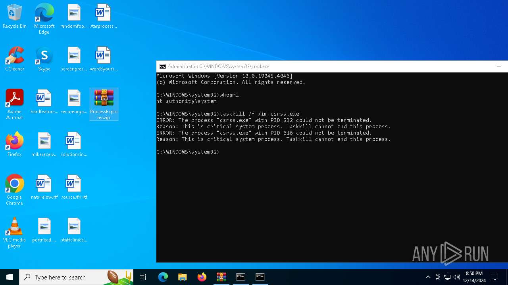Select the randomfoo image file on desktop
This screenshot has width=508, height=285.
[x=74, y=17]
